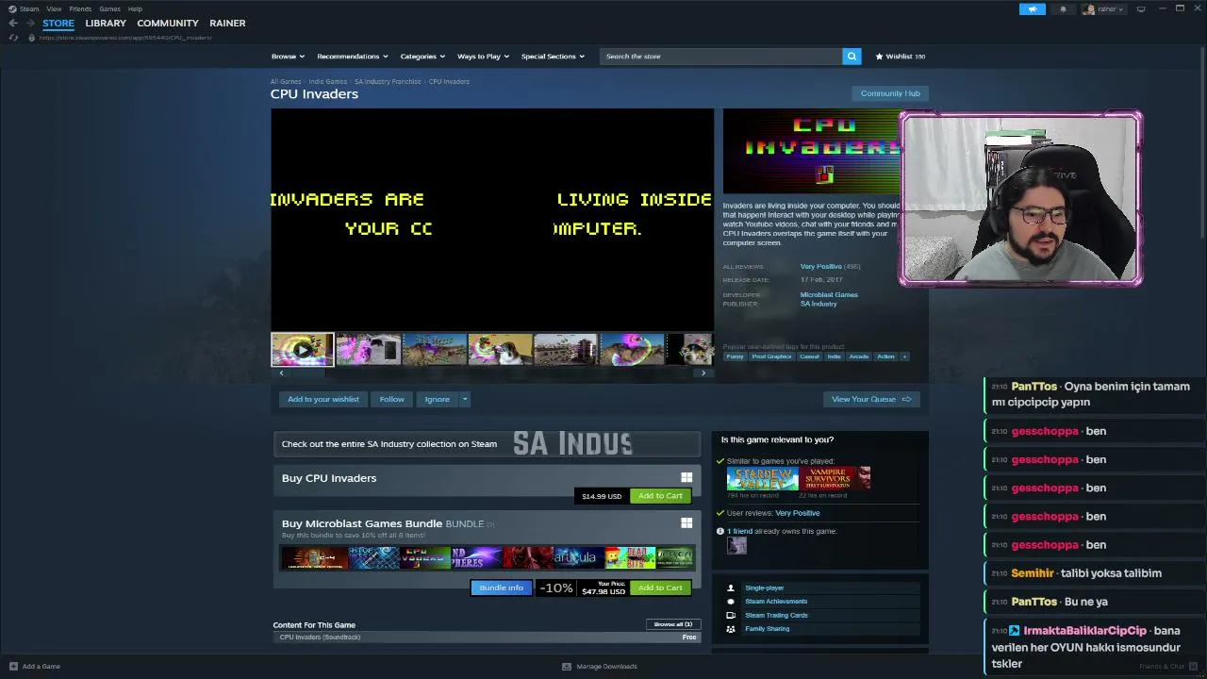
Task: Go forward with the navigation forward arrow
Action: tap(30, 23)
